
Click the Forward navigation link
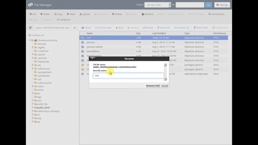coord(133,28)
